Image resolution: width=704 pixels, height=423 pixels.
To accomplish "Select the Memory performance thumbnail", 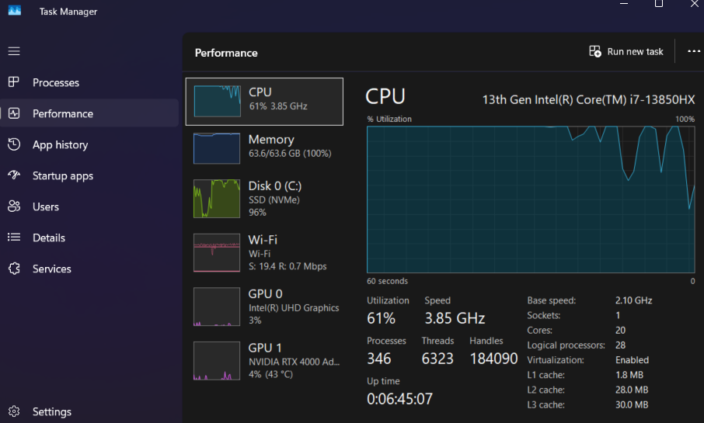I will pyautogui.click(x=217, y=147).
